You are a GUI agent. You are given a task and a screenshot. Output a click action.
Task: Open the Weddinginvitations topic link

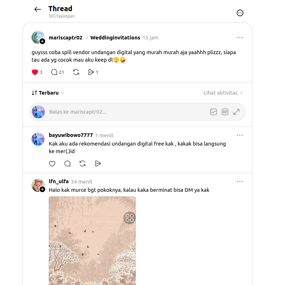tap(115, 38)
